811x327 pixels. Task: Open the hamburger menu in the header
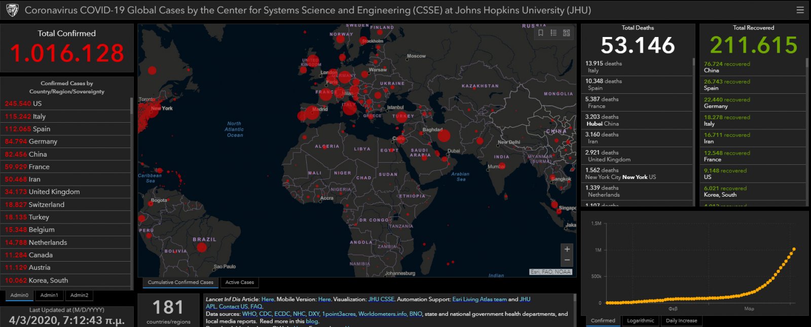click(800, 10)
